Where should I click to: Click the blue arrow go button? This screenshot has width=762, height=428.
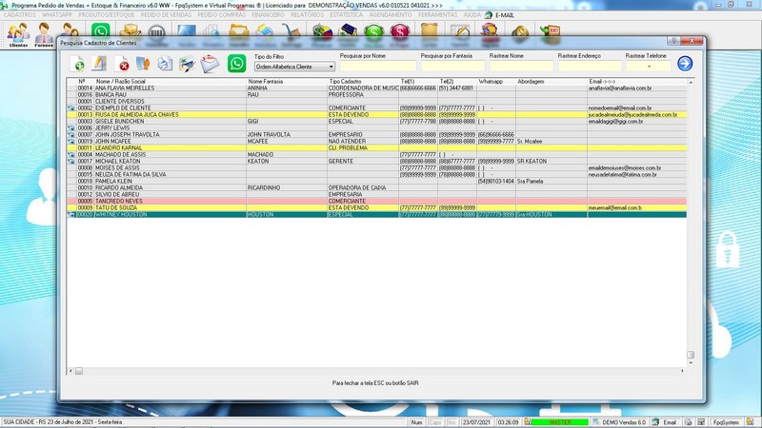pyautogui.click(x=685, y=64)
